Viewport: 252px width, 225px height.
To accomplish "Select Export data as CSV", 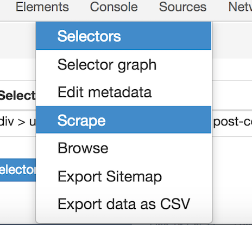I will click(x=123, y=204).
